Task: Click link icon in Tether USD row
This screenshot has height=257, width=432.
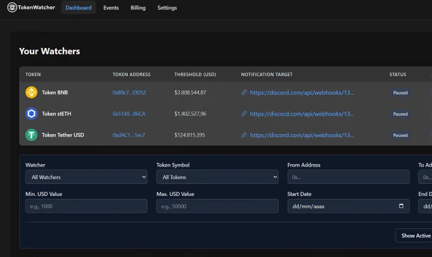Action: [x=244, y=135]
